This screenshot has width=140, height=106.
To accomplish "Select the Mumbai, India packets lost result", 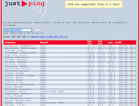I will pos(52,103).
